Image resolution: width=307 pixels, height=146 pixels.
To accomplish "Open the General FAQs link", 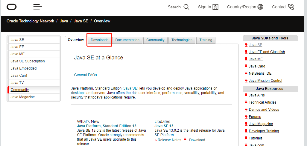I will [85, 75].
